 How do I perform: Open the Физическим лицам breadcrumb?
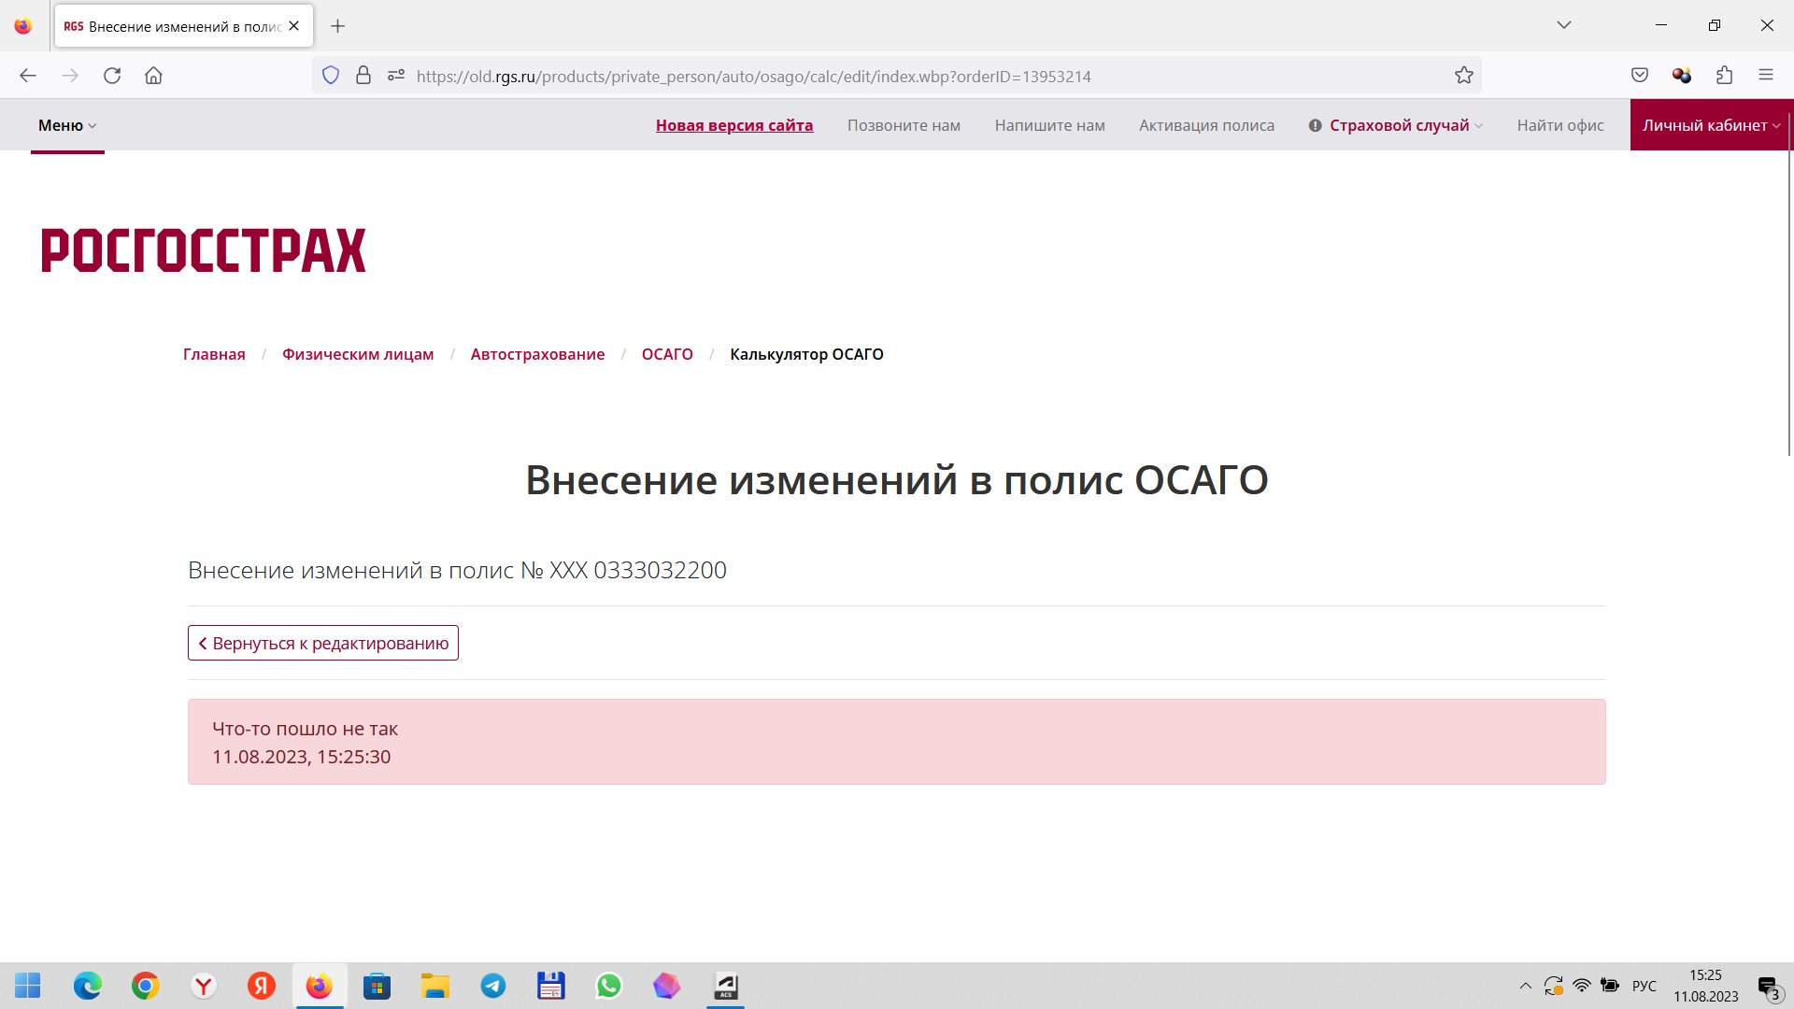click(358, 354)
